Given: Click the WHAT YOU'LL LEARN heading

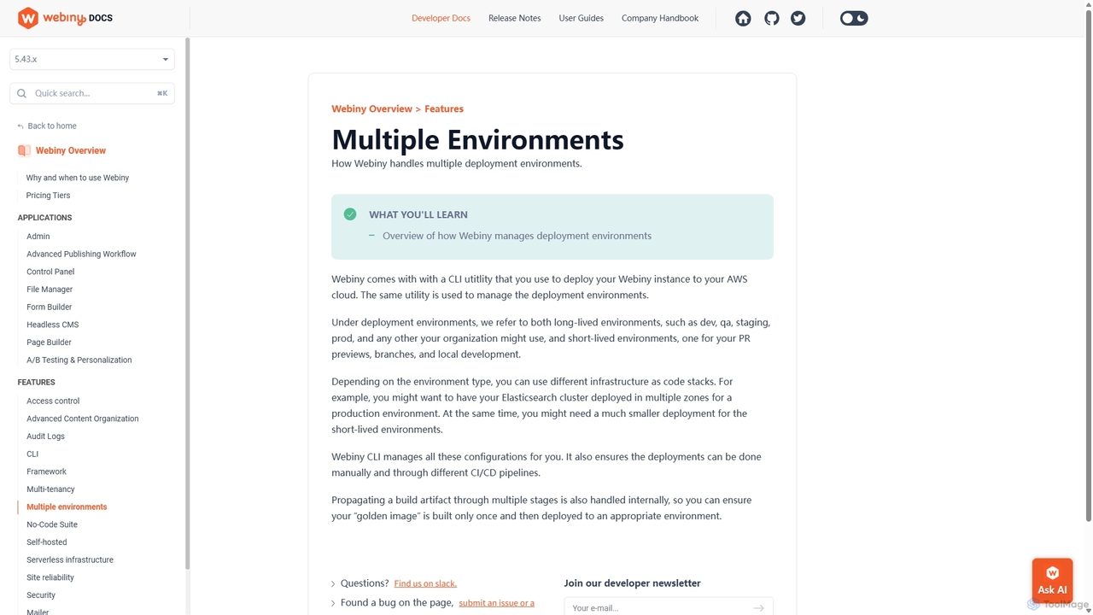Looking at the screenshot, I should (418, 214).
